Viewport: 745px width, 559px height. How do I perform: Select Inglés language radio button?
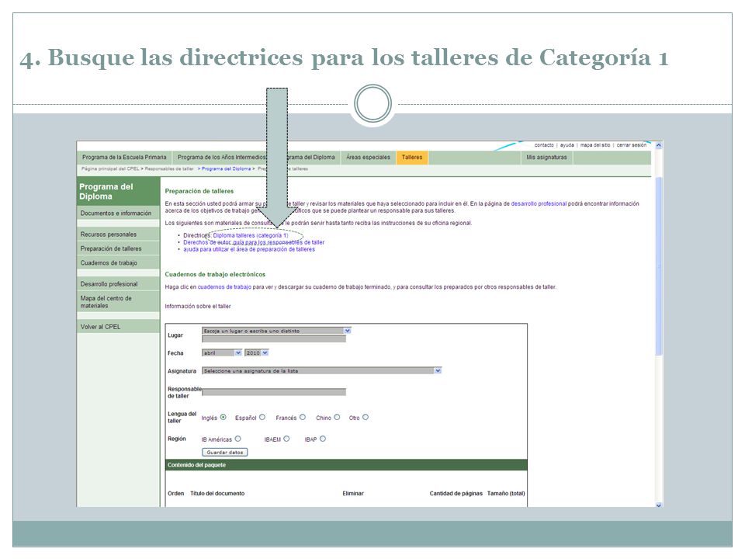(x=223, y=417)
